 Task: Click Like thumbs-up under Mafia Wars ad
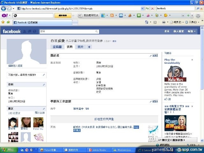pos(167,99)
